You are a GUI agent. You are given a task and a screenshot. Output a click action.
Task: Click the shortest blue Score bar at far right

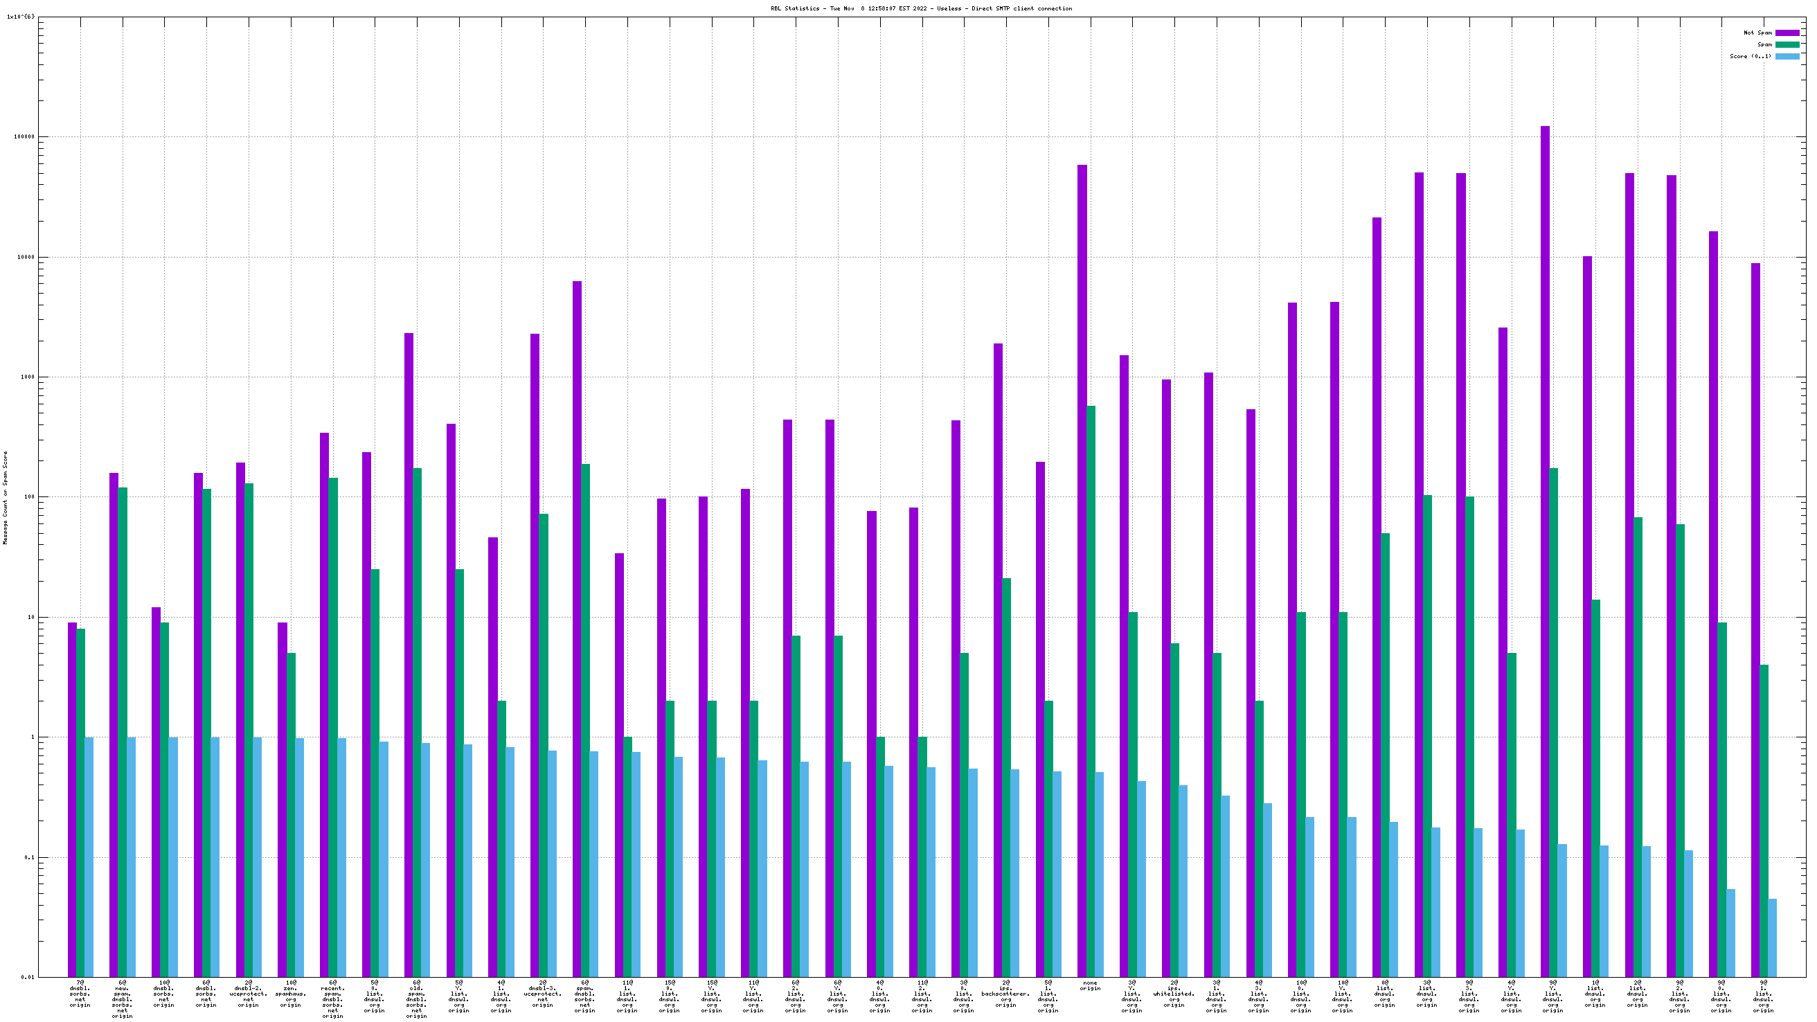pyautogui.click(x=1773, y=938)
